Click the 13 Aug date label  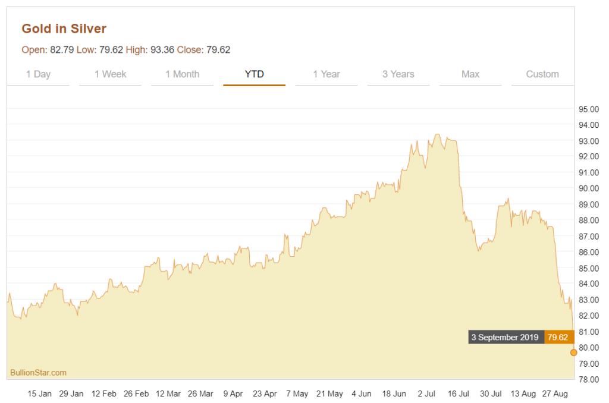click(523, 393)
